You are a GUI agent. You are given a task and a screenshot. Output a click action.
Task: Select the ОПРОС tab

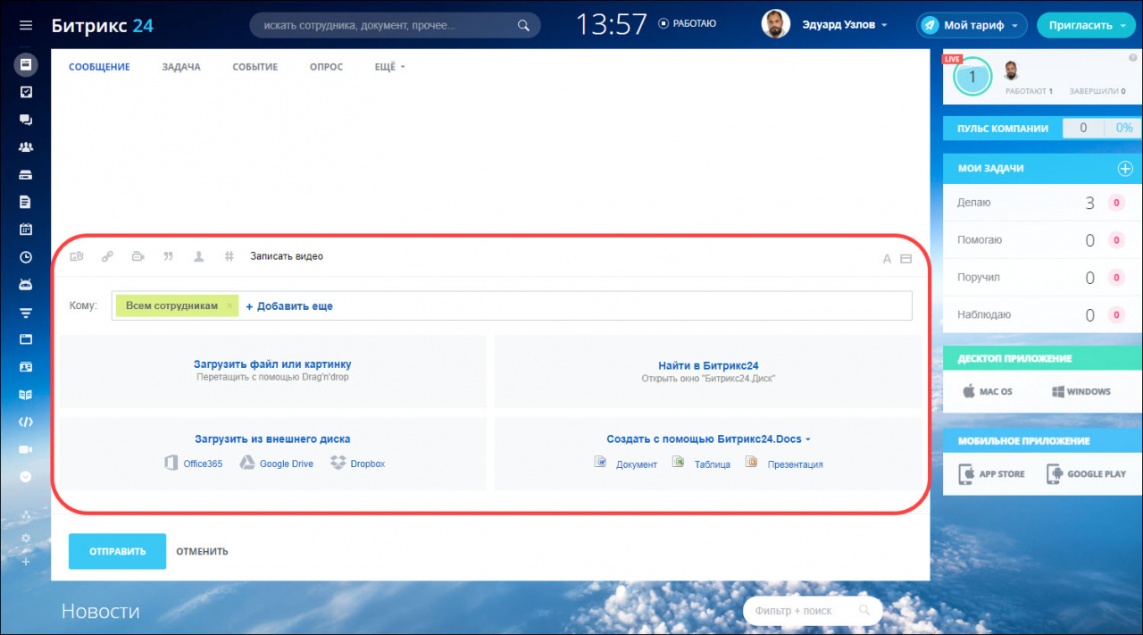coord(326,67)
